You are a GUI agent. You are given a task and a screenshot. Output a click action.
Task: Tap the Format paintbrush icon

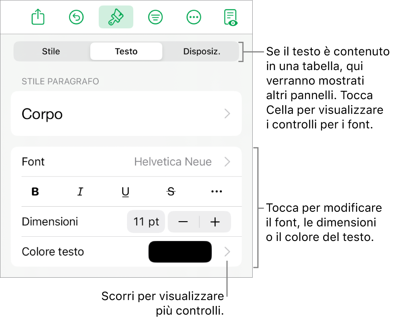coord(116,17)
